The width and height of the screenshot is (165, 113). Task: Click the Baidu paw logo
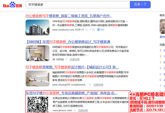coord(13,5)
